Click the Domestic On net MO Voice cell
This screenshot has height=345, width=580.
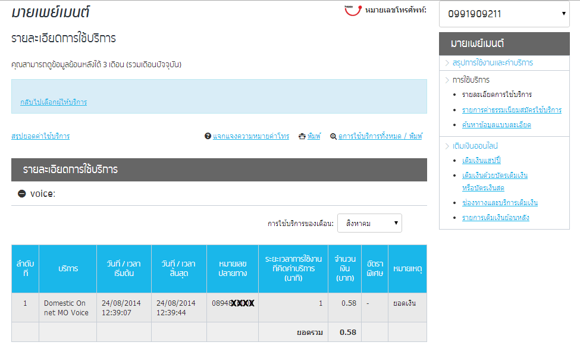click(68, 308)
